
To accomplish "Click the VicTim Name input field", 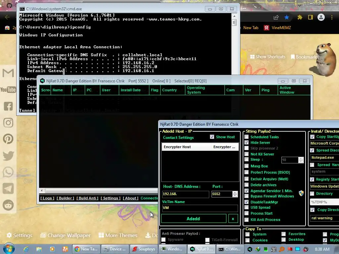I will pyautogui.click(x=200, y=208).
